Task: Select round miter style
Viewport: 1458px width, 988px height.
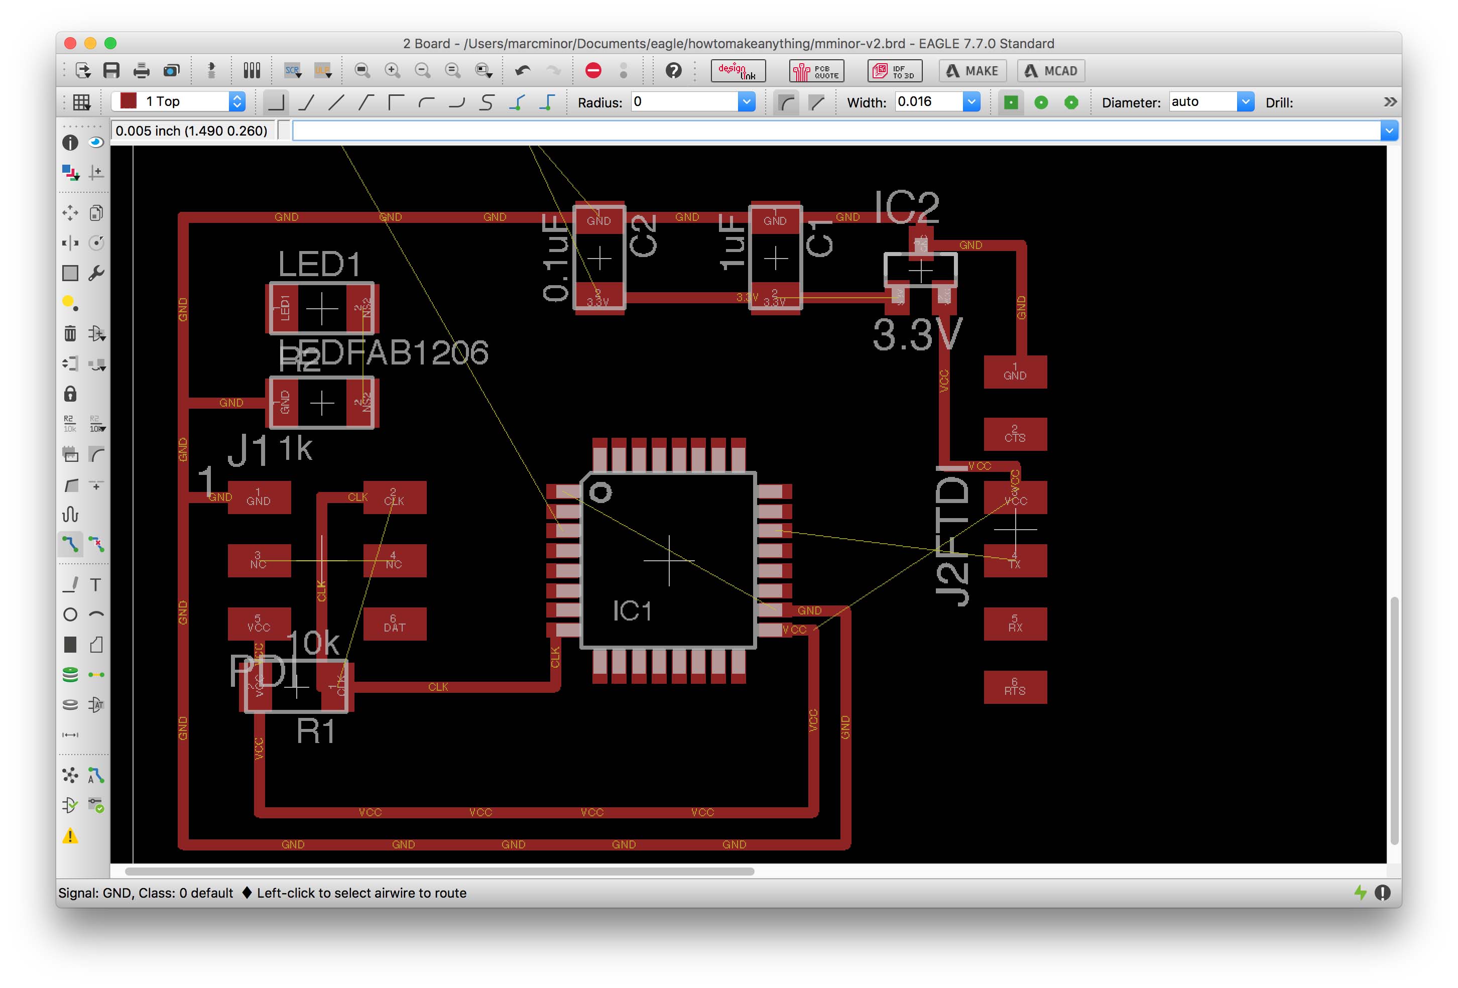Action: click(x=787, y=102)
